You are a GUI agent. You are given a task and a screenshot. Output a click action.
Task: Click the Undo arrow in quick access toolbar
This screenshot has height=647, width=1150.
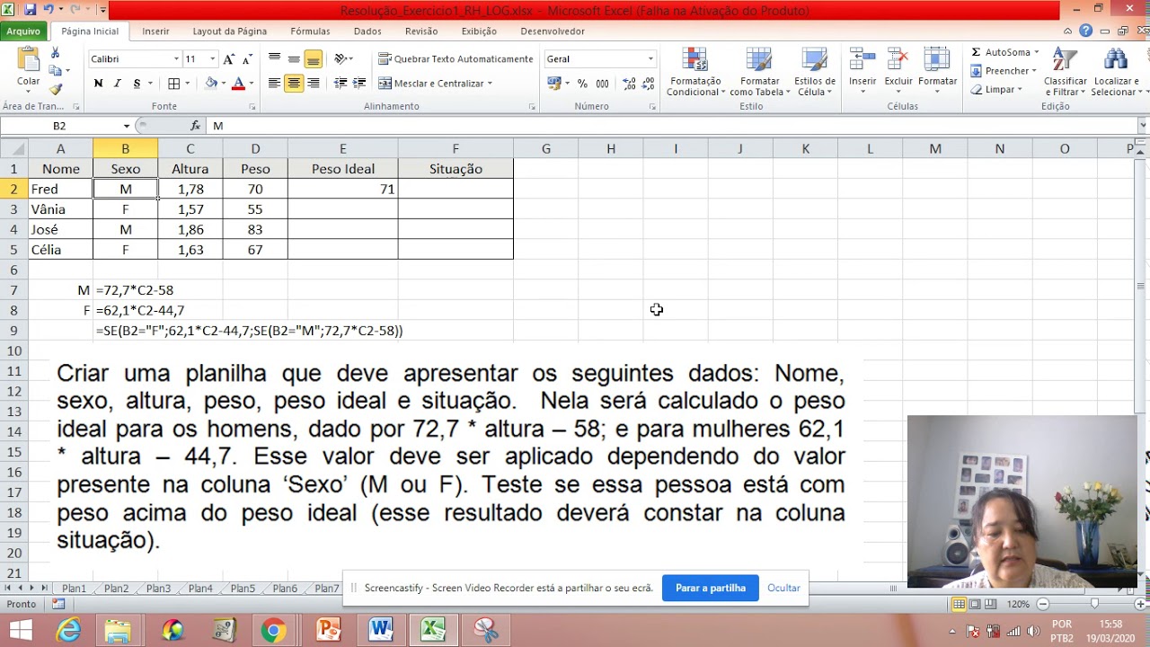tap(49, 11)
